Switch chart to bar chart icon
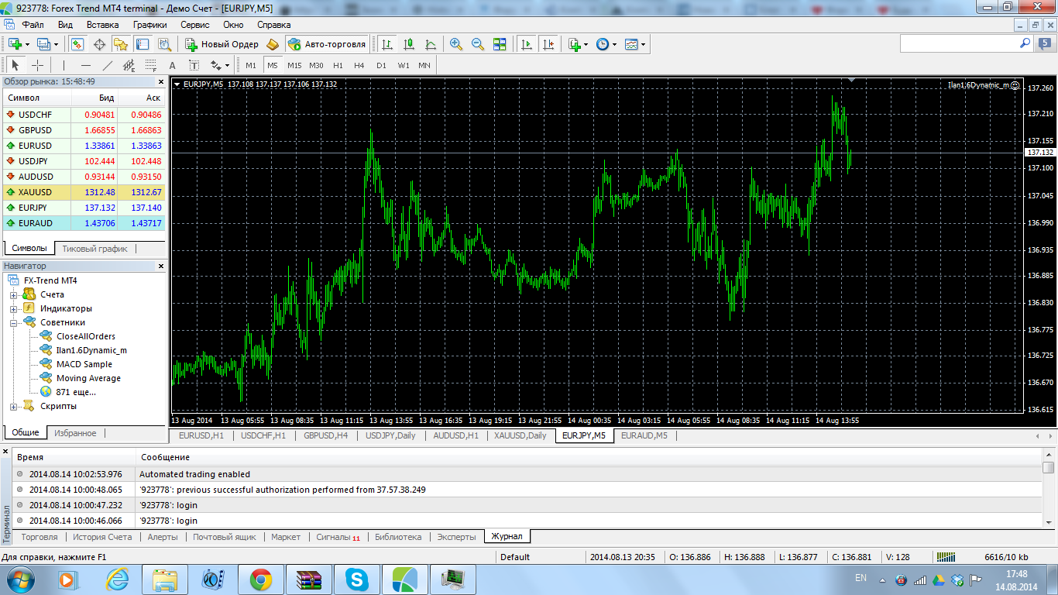 point(387,44)
